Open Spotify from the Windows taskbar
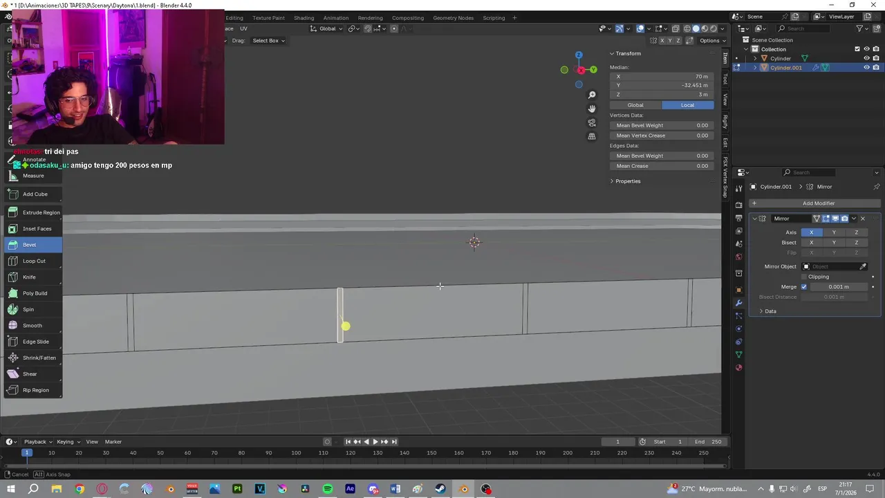Viewport: 885px width, 498px height. click(x=328, y=489)
